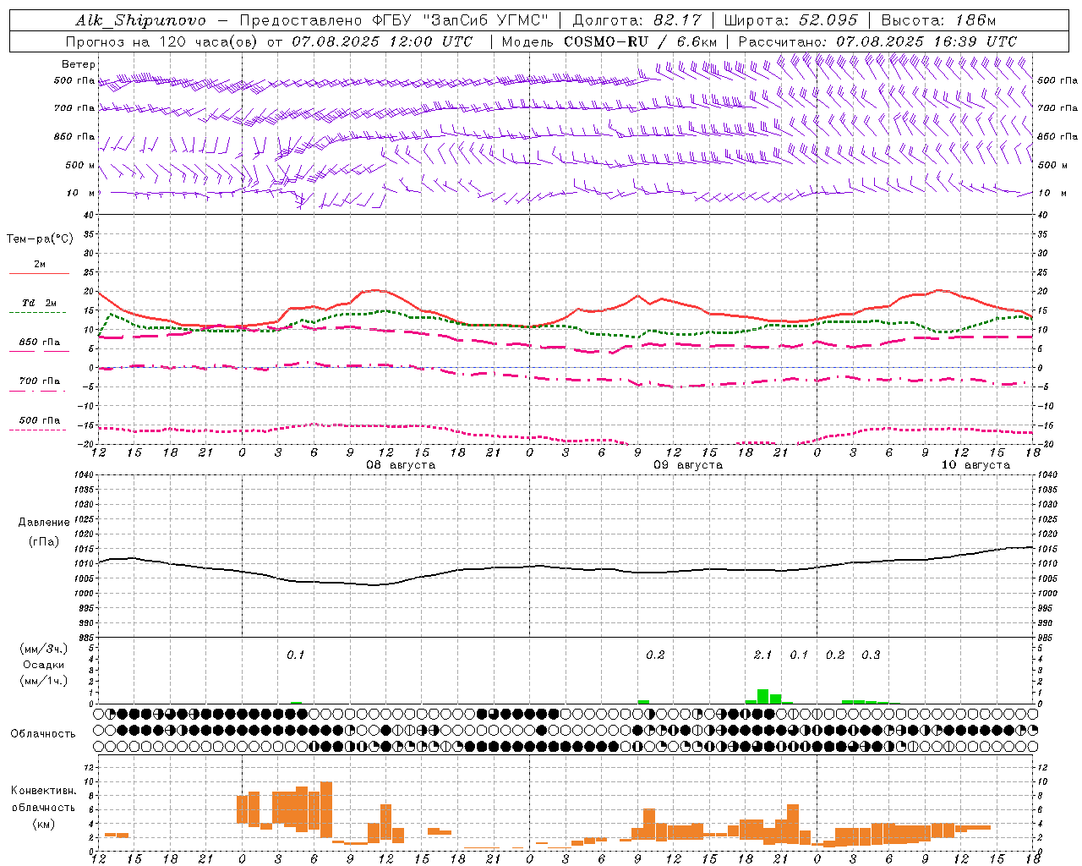Click the text Предоставлено ФГБУ "ЗапСиб УГМС"
This screenshot has height=866, width=1082.
[x=394, y=20]
